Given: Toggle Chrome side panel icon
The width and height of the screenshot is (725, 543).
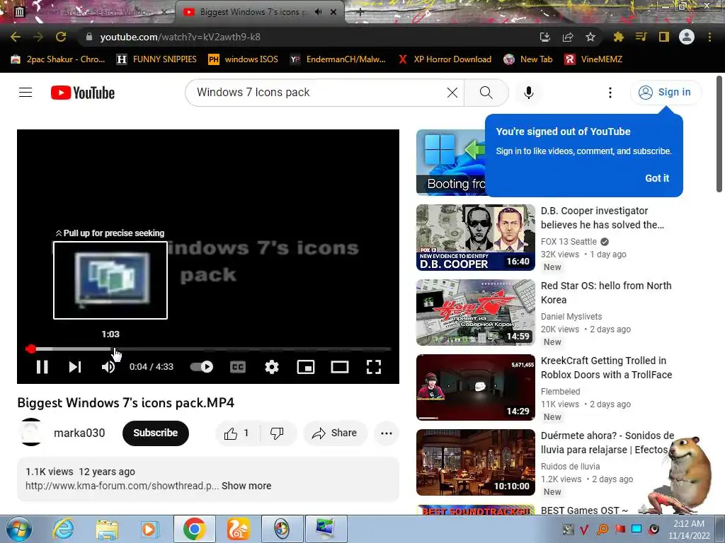Looking at the screenshot, I should pos(664,37).
